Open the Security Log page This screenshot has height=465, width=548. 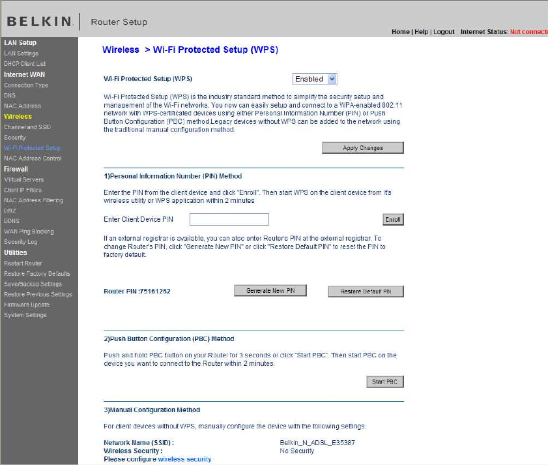[x=21, y=242]
